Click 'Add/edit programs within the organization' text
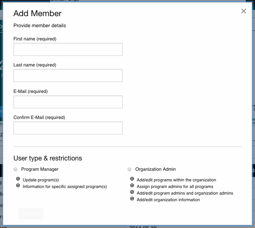Viewport: 255px width, 228px height. click(x=176, y=180)
